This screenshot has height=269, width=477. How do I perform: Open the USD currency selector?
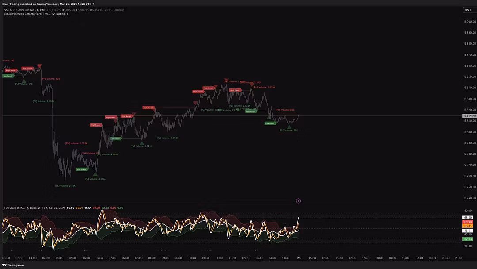[x=467, y=10]
